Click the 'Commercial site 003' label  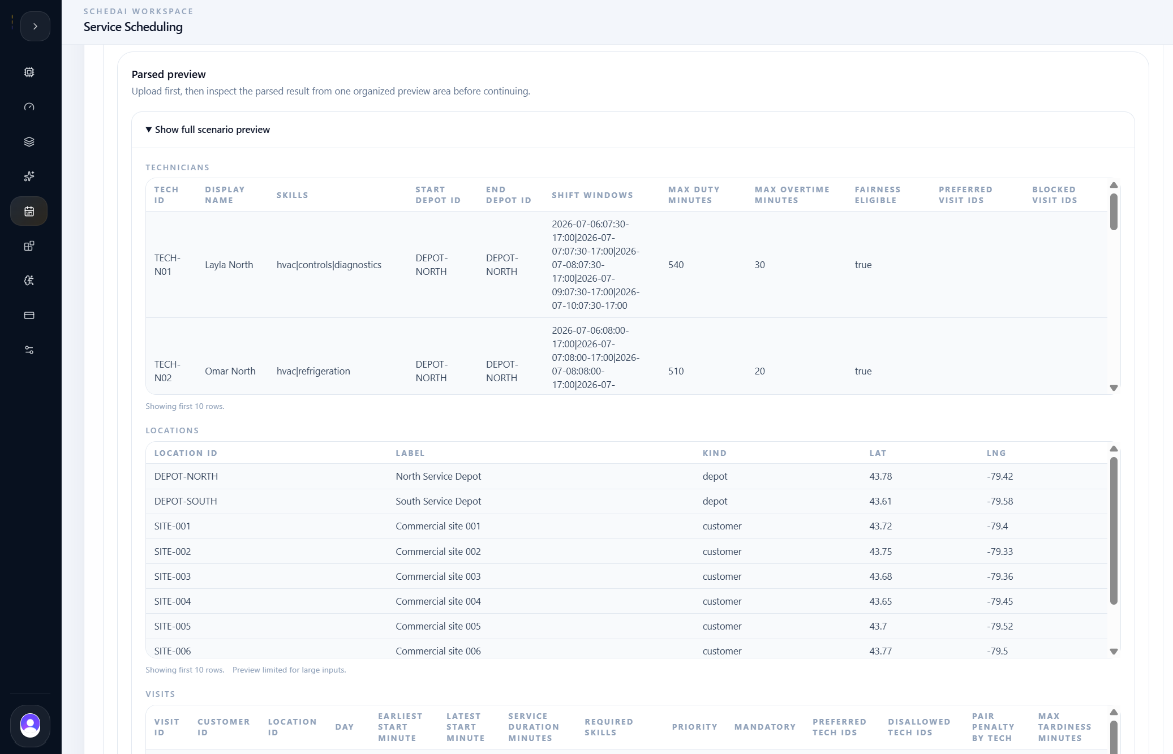[x=438, y=576]
